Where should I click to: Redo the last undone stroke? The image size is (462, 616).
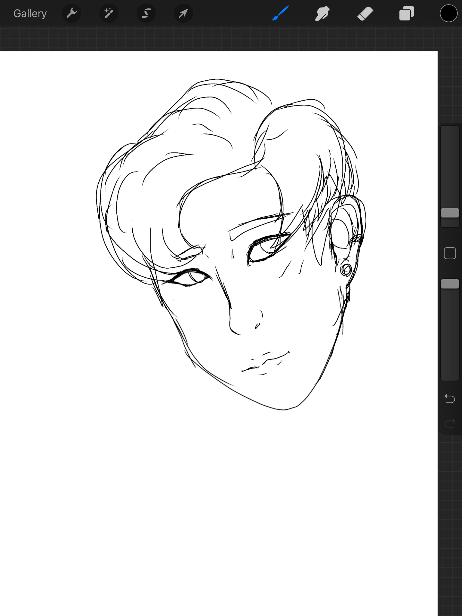click(x=450, y=423)
